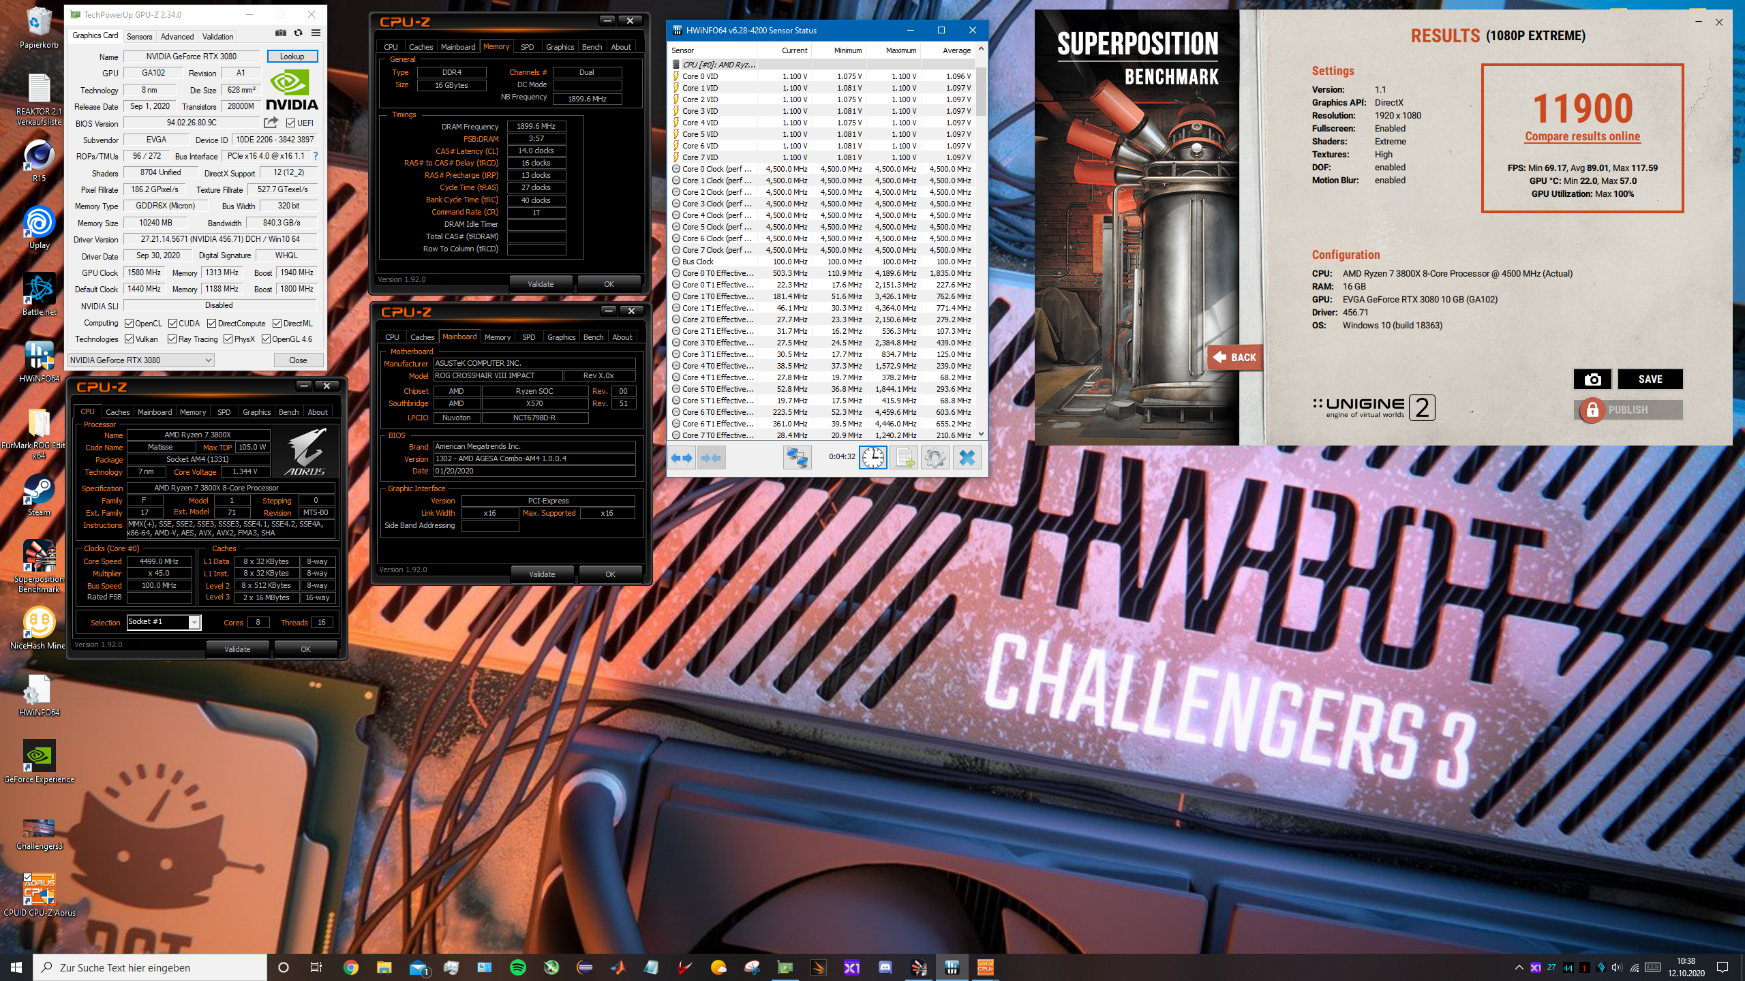Click the Bus Interface question mark icon
The height and width of the screenshot is (981, 1745).
click(316, 156)
